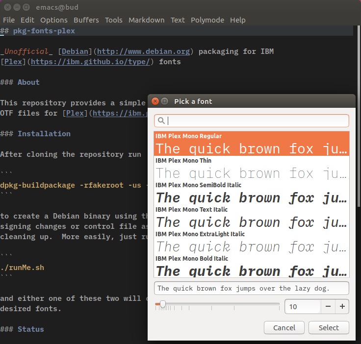The image size is (361, 344).
Task: Click the Debian link text in Emacs buffer
Action: pos(75,51)
